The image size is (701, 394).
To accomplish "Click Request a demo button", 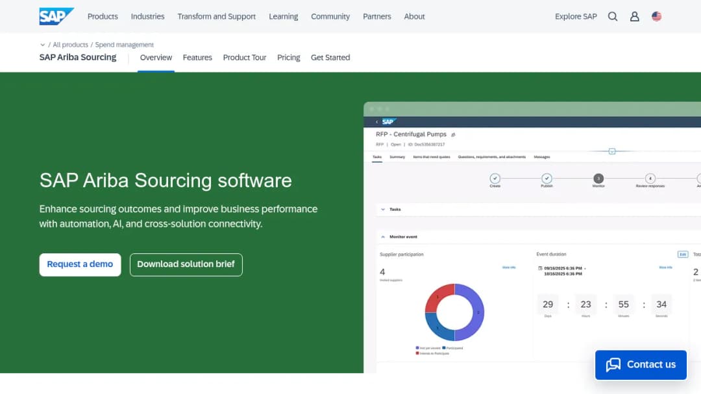I will (x=80, y=264).
